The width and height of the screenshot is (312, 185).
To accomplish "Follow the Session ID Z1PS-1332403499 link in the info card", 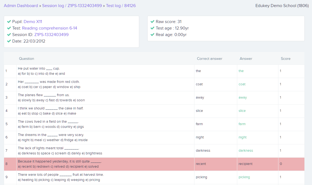I will coord(51,35).
